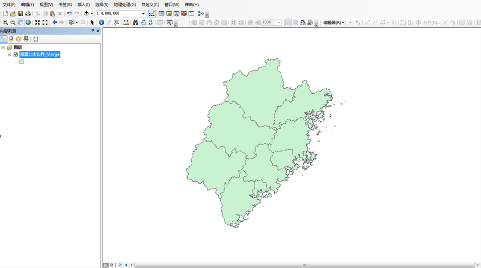The height and width of the screenshot is (268, 481).
Task: Open the 帮助(H) menu
Action: (192, 5)
